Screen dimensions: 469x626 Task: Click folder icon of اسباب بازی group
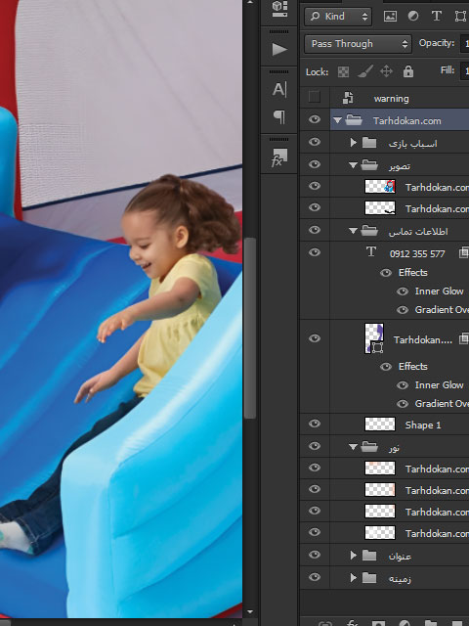click(369, 143)
